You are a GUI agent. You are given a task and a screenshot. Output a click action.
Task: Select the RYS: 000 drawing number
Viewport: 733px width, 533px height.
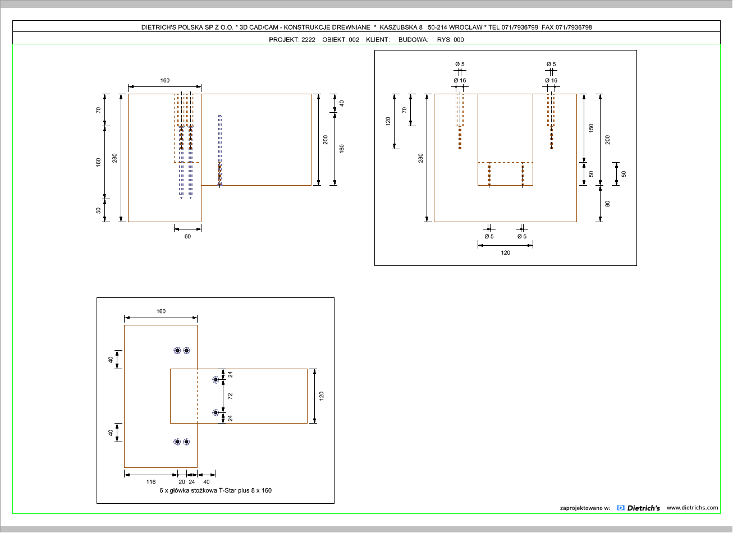click(x=450, y=40)
